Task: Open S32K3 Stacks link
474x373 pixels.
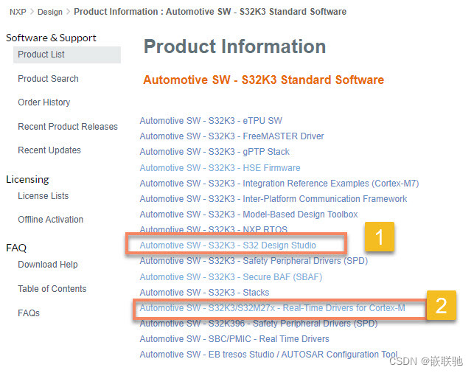Action: click(204, 293)
